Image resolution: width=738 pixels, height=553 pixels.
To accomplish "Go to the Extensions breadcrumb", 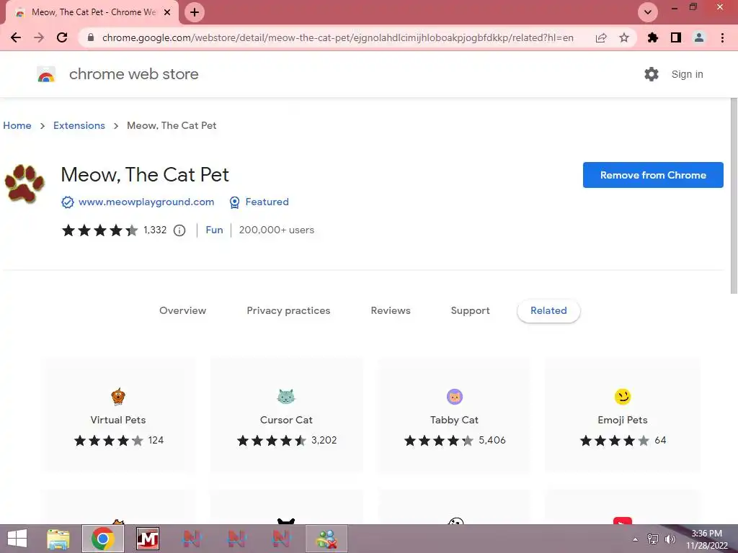I will pyautogui.click(x=79, y=125).
